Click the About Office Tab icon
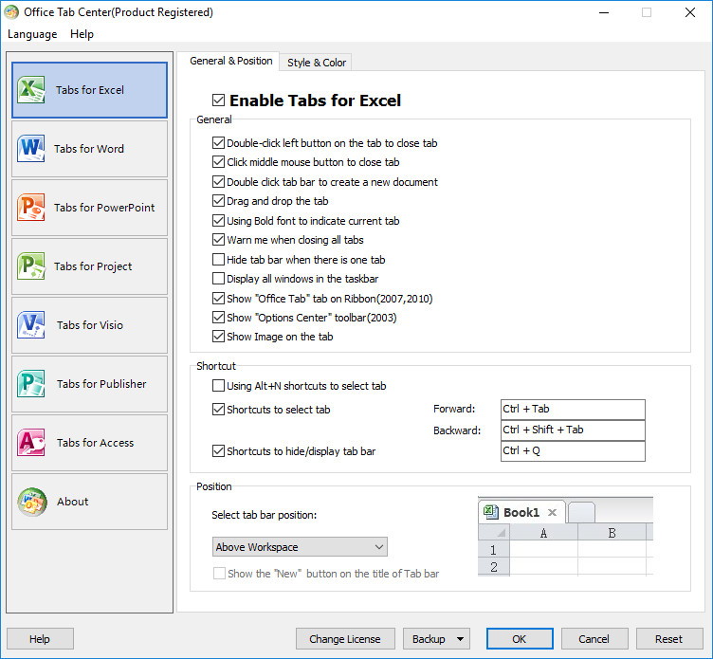 click(32, 502)
